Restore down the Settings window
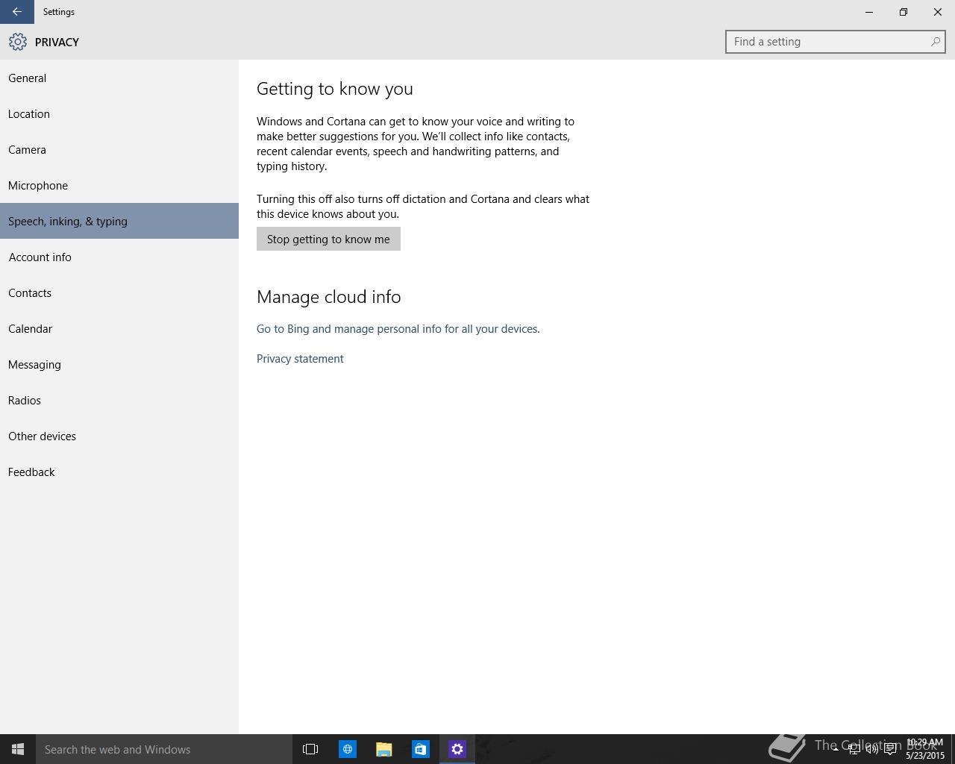955x764 pixels. (904, 12)
